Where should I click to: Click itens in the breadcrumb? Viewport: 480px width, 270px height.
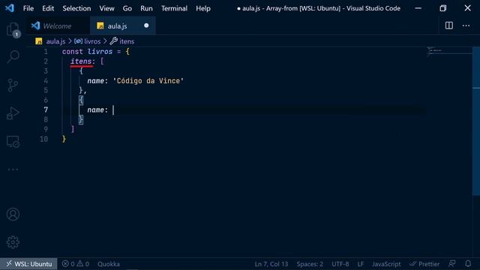pos(127,41)
